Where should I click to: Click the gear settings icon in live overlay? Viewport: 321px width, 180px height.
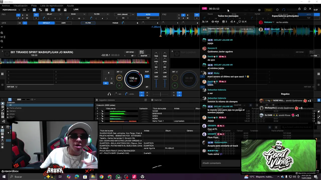305,9
